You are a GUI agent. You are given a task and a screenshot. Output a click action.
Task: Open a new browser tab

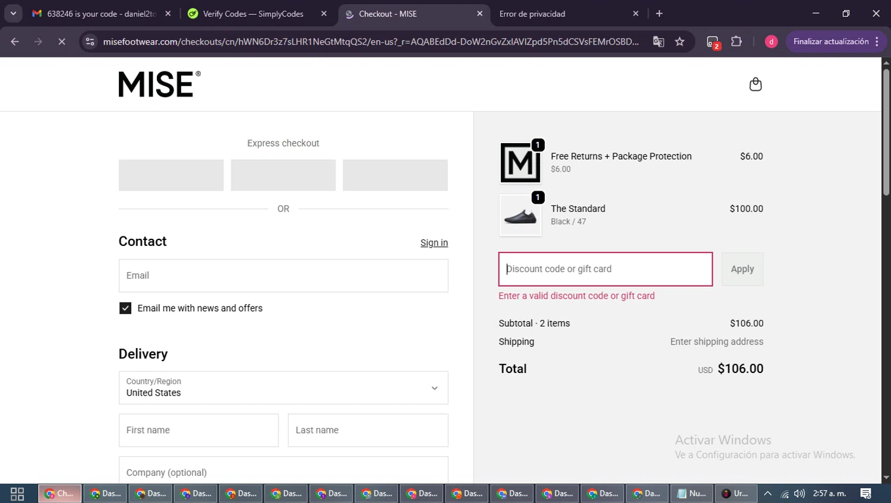(659, 14)
